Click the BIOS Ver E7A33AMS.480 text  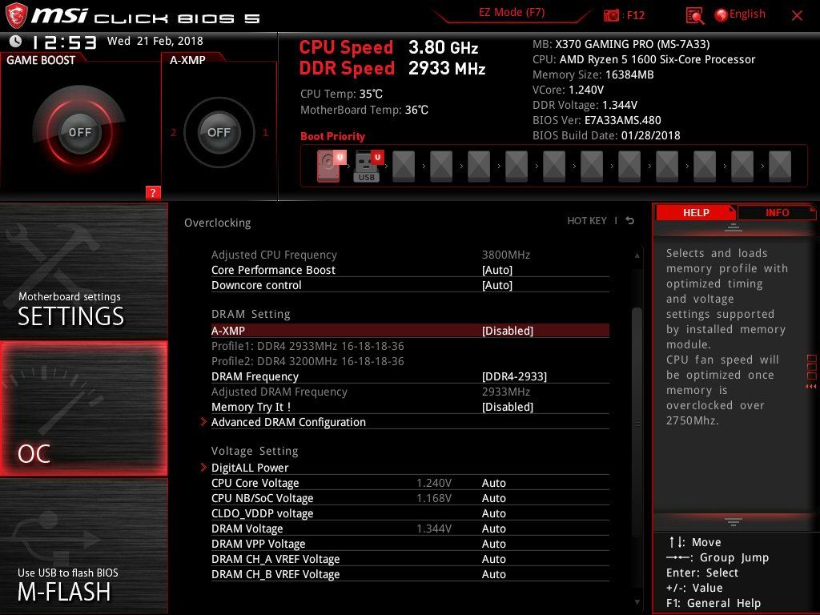click(597, 120)
